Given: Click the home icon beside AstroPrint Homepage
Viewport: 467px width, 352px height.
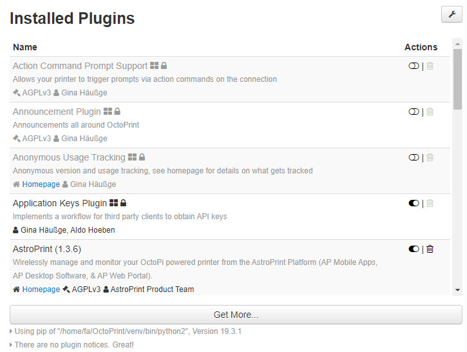Looking at the screenshot, I should [16, 289].
